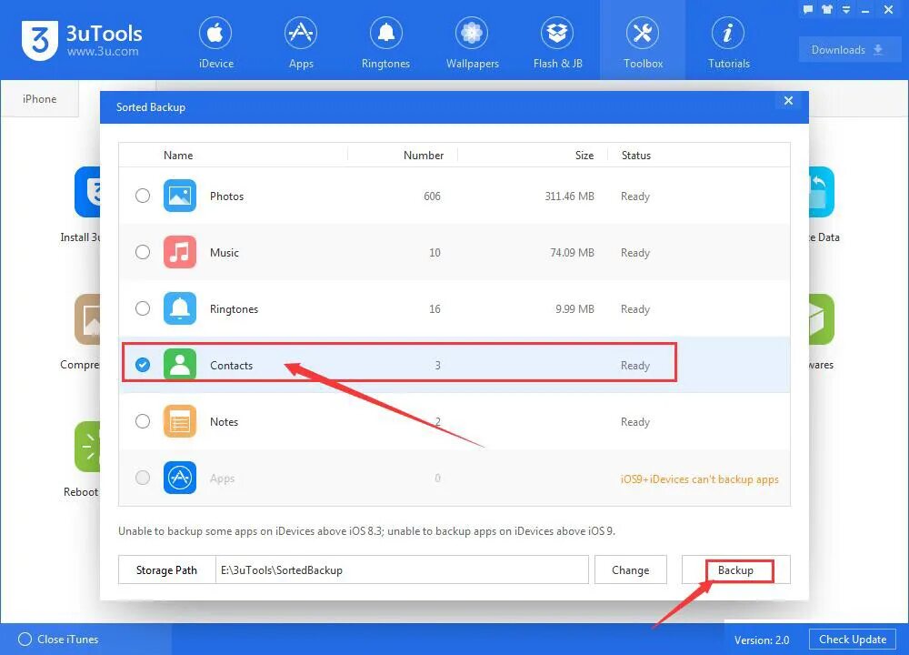Click the Name column header

click(178, 156)
